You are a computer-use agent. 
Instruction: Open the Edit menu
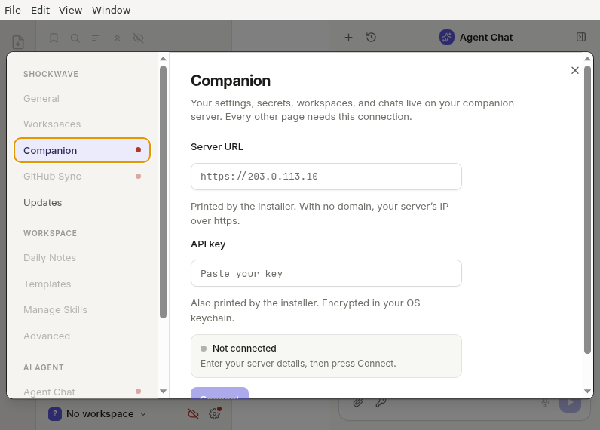pyautogui.click(x=40, y=10)
